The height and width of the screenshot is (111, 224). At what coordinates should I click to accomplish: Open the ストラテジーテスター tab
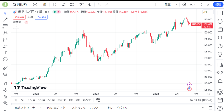click(x=86, y=108)
